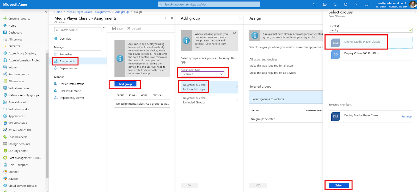Viewport: 417px width, 192px height.
Task: Click the Add group breadcrumb link
Action: tap(122, 12)
